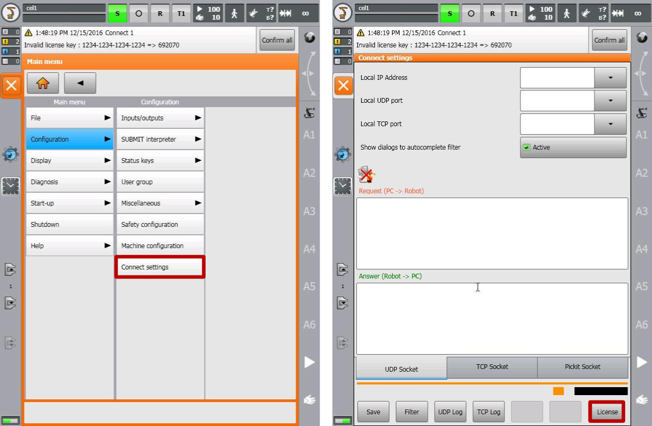Open the Local TCP port dropdown arrow
The width and height of the screenshot is (652, 426).
610,124
